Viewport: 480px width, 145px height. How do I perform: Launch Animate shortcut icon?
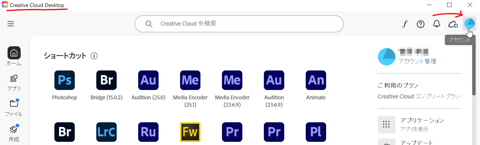click(316, 80)
